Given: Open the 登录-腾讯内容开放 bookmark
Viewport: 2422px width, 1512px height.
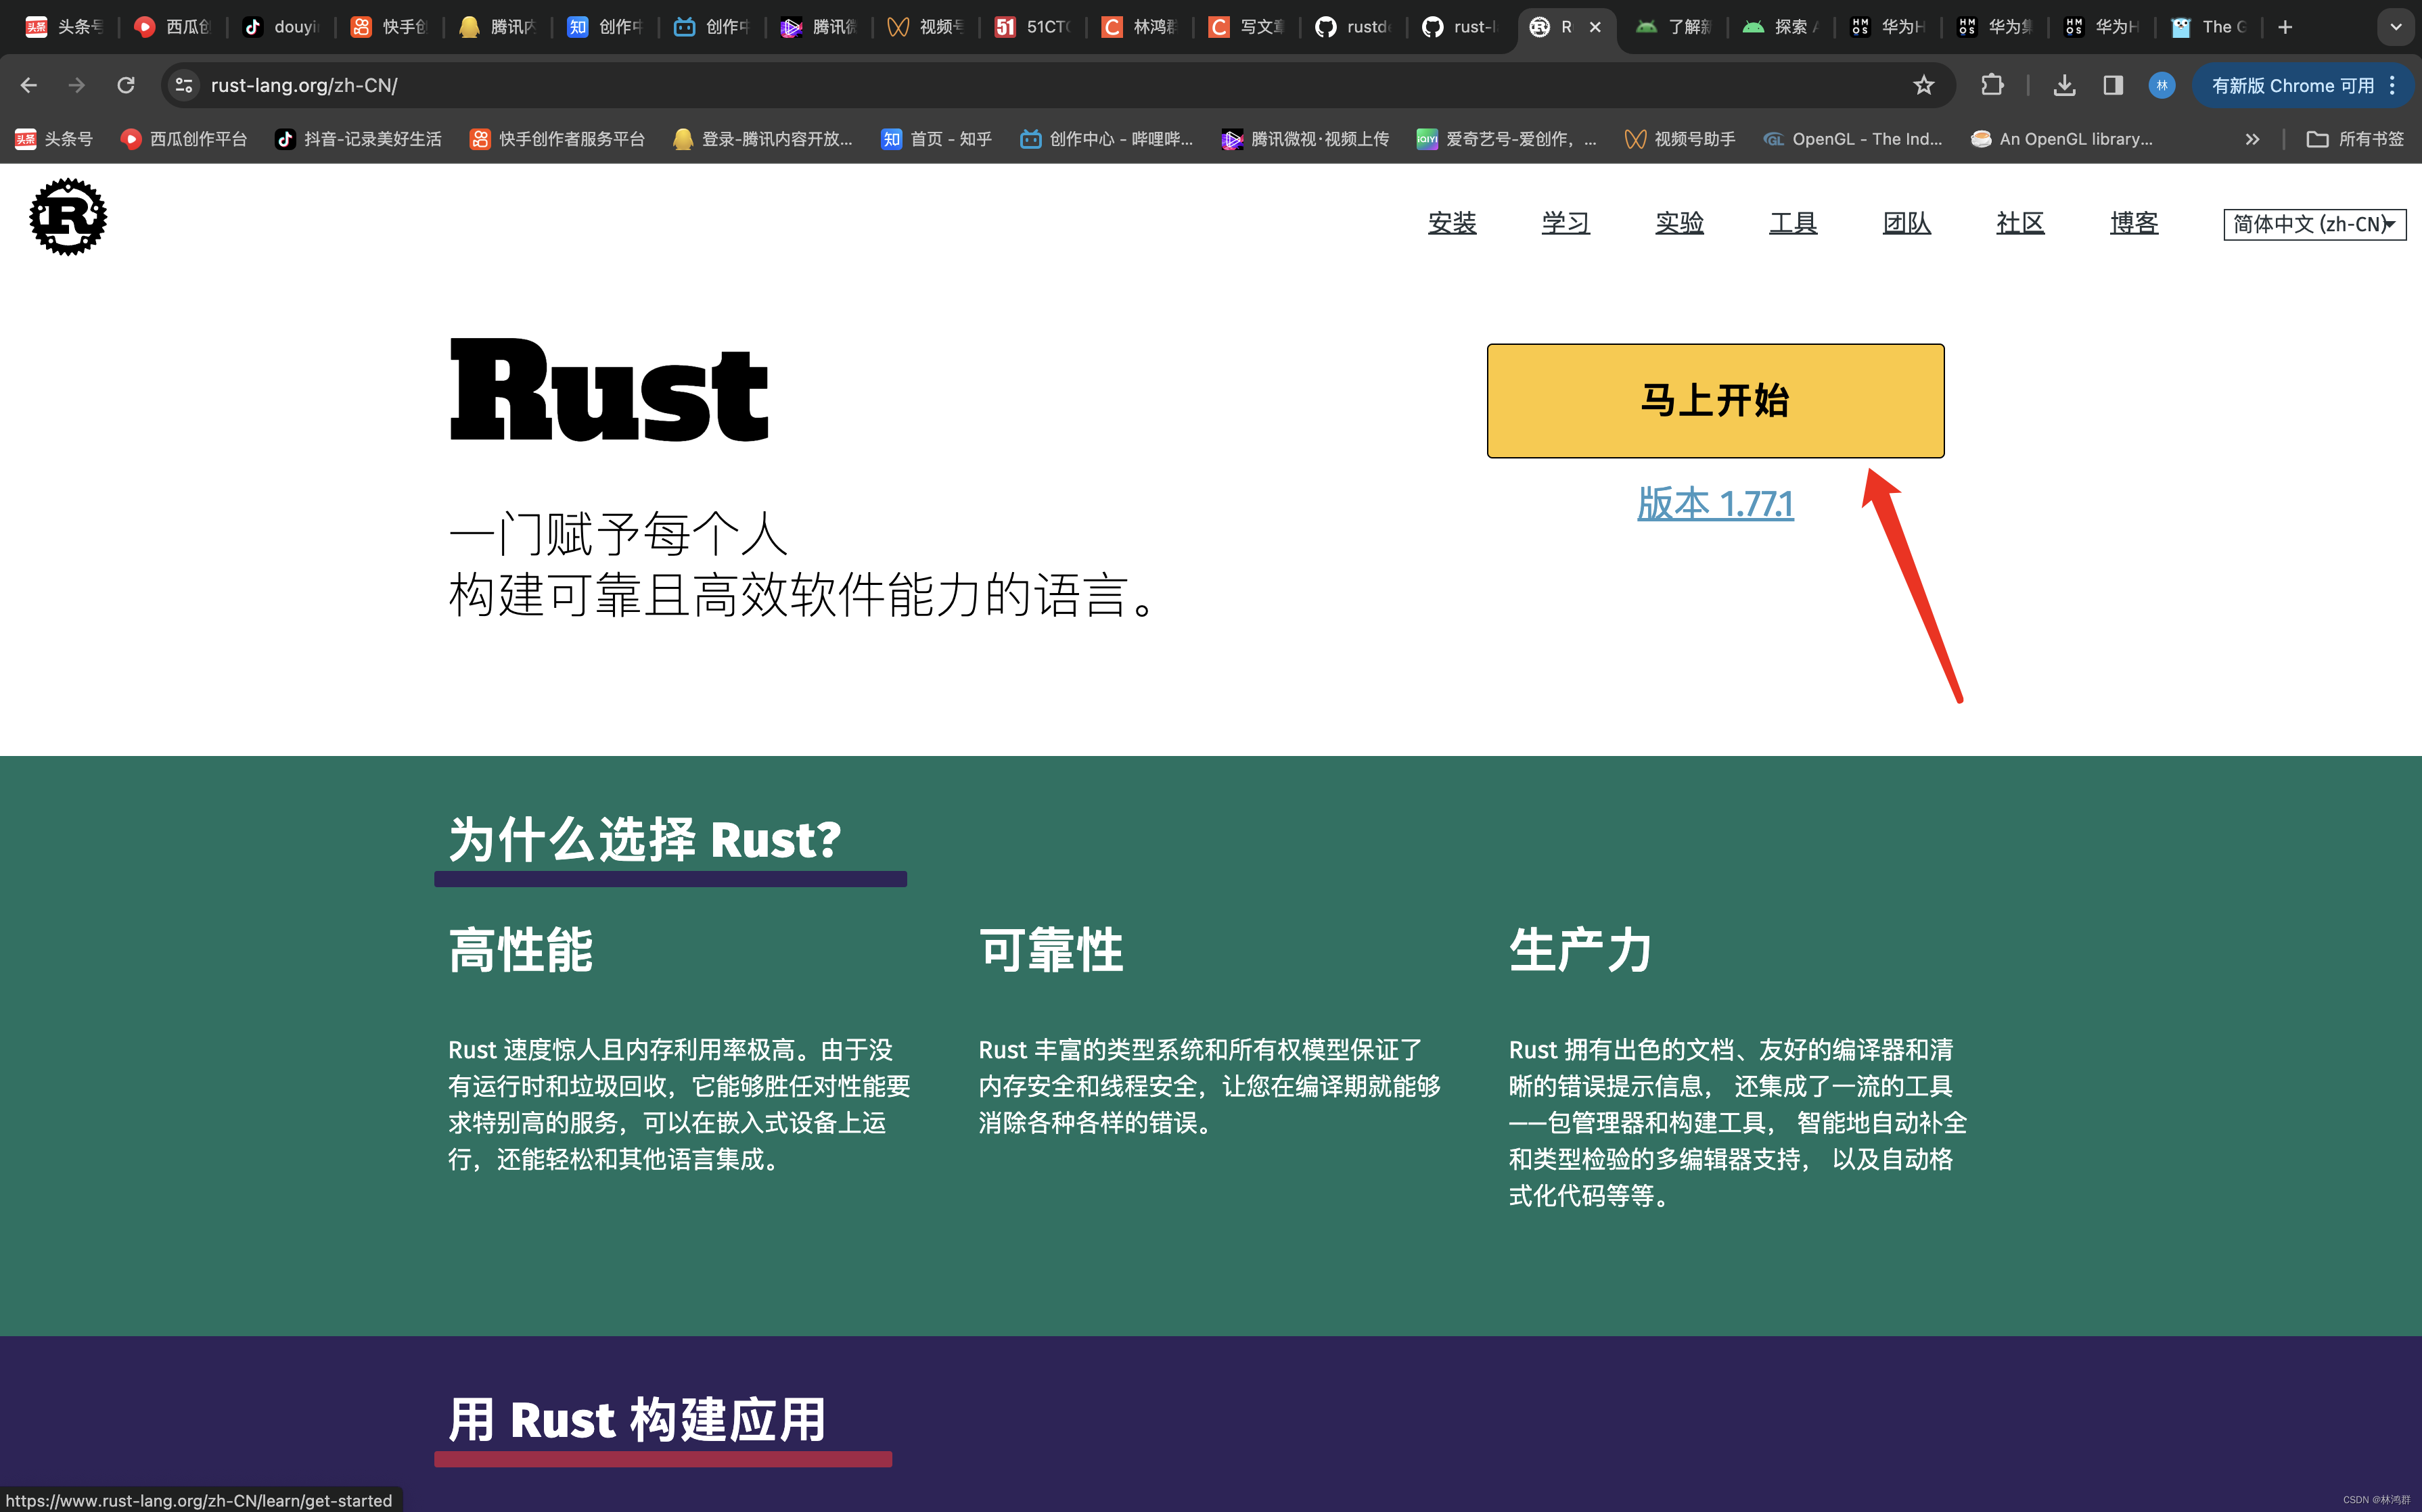Looking at the screenshot, I should tap(763, 139).
